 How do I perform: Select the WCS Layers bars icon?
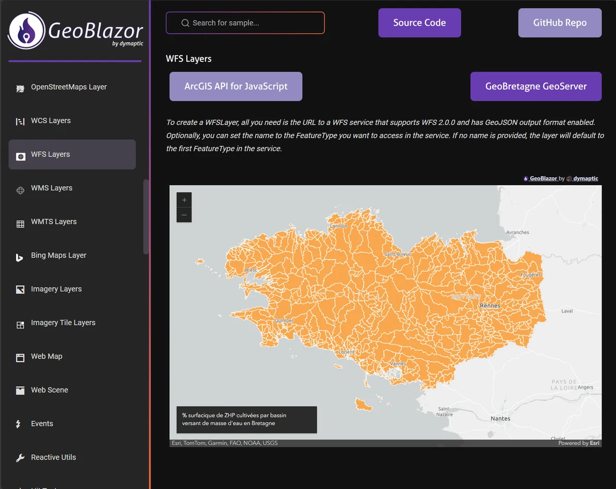click(x=20, y=120)
